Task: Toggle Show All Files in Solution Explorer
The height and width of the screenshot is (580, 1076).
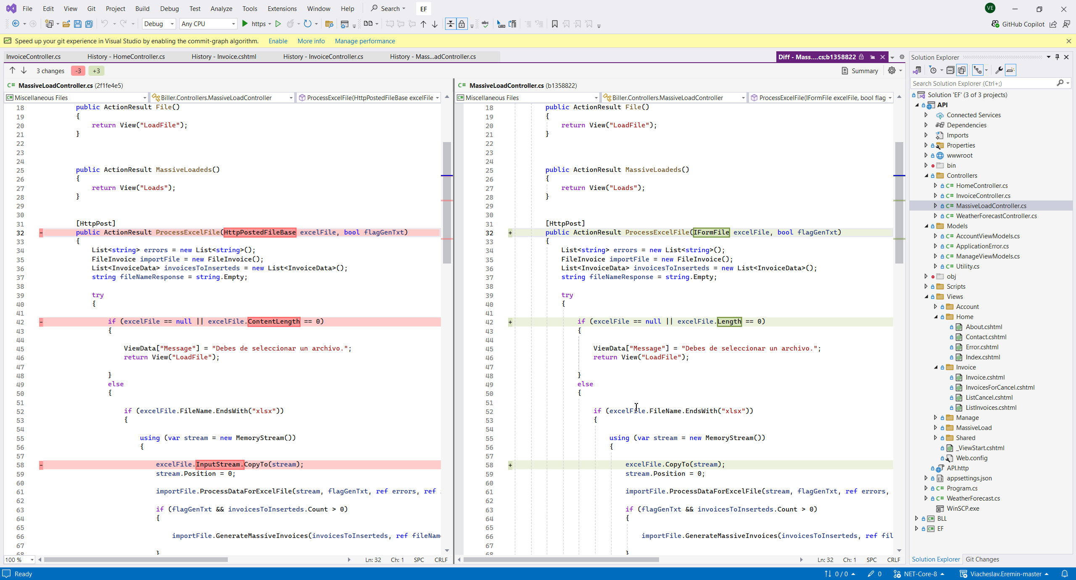Action: click(962, 70)
